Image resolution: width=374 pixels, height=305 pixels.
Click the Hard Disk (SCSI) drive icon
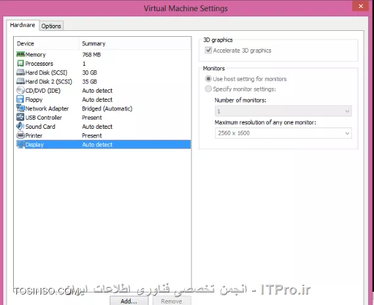tap(20, 72)
